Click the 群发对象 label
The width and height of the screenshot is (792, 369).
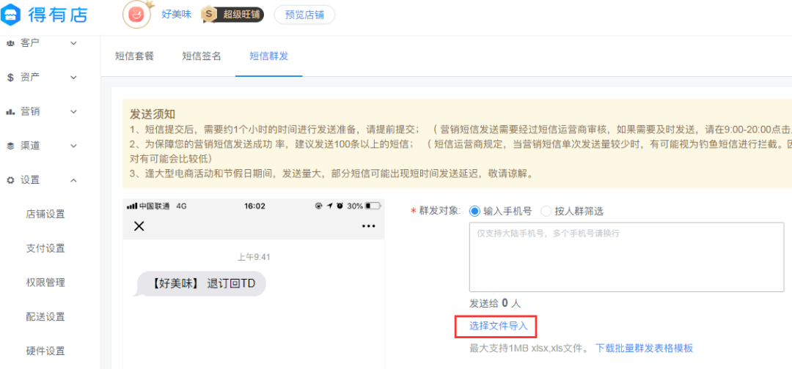439,211
